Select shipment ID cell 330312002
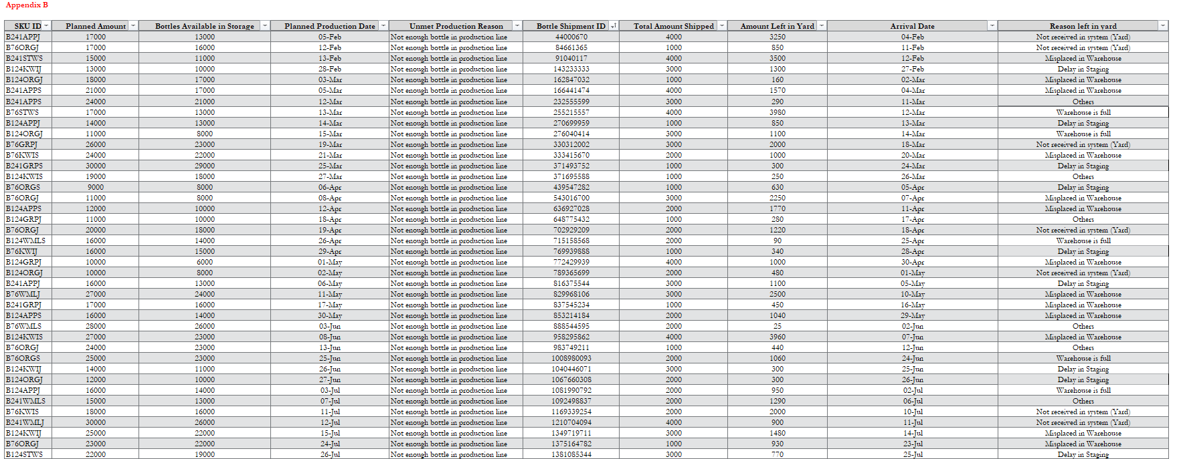This screenshot has width=1179, height=459. tap(571, 144)
